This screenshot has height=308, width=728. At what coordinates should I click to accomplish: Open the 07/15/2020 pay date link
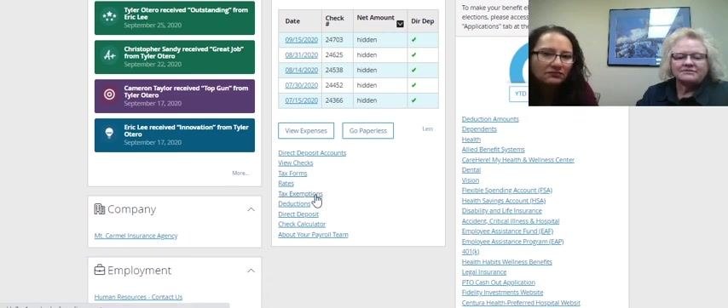301,100
